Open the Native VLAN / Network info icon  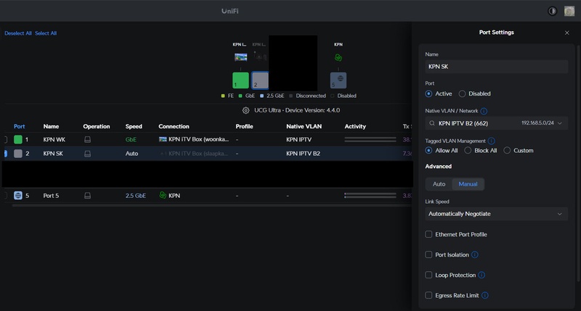484,111
